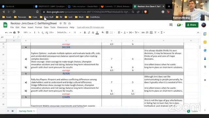Click the cloud document status icon
209x118 pixels.
[x=69, y=23]
